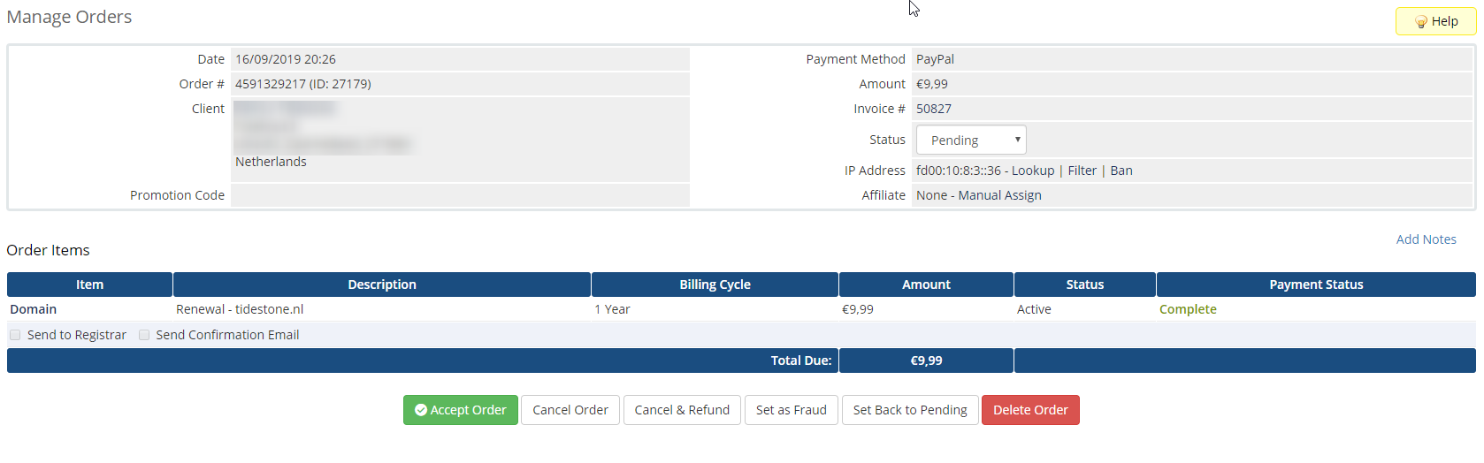1484x463 pixels.
Task: Click the Billing Cycle column header
Action: (x=715, y=285)
